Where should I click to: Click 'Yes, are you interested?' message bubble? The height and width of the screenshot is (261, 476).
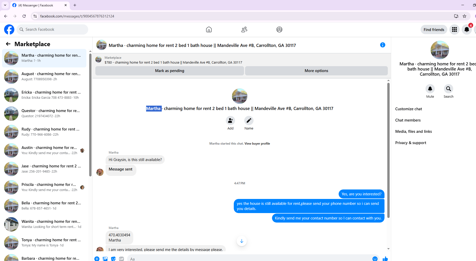361,194
